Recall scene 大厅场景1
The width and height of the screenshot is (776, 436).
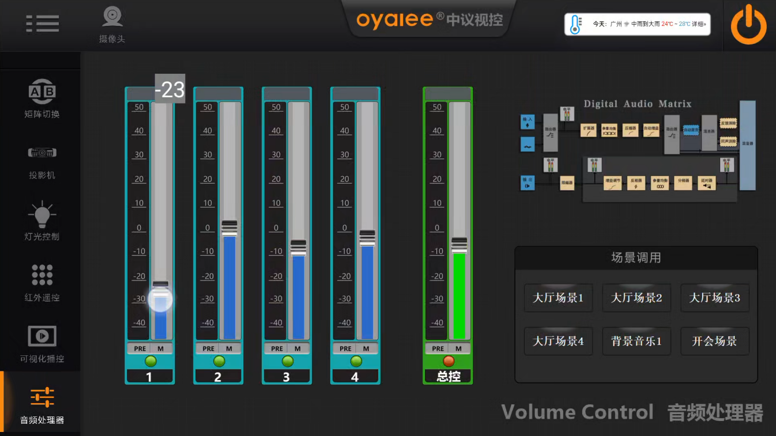tap(558, 298)
